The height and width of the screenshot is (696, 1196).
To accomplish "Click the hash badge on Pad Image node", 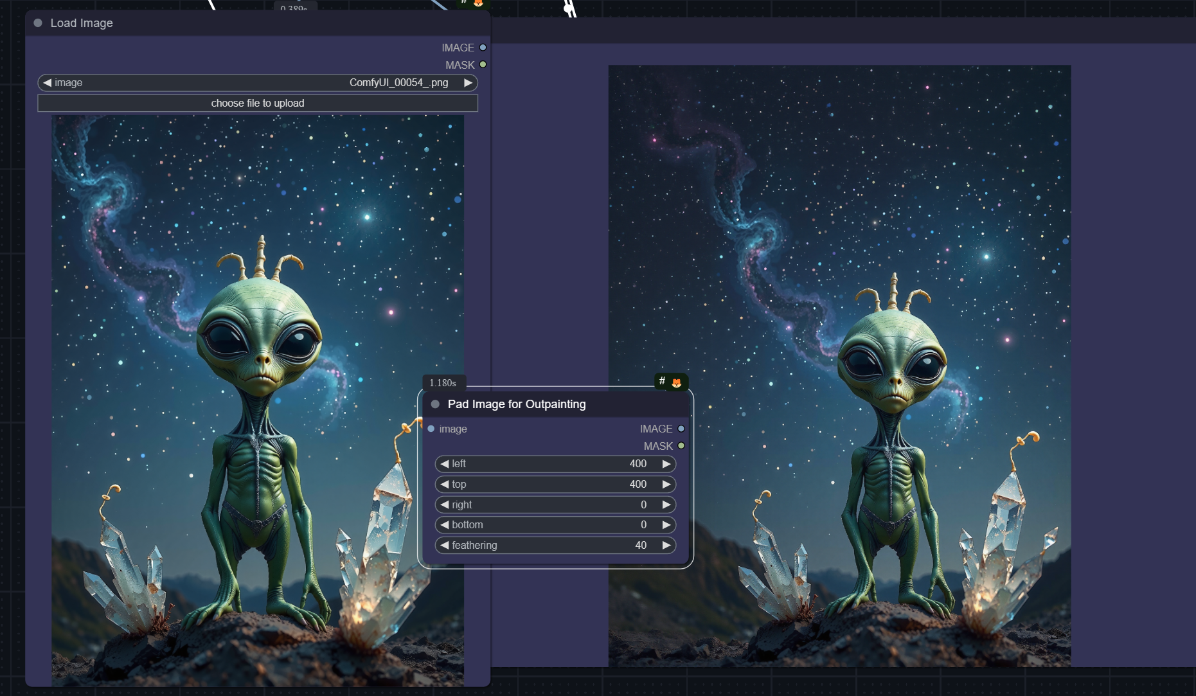I will coord(662,381).
